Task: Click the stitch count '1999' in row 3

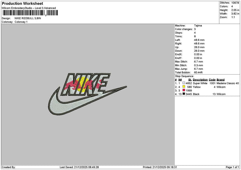Action: (189, 91)
